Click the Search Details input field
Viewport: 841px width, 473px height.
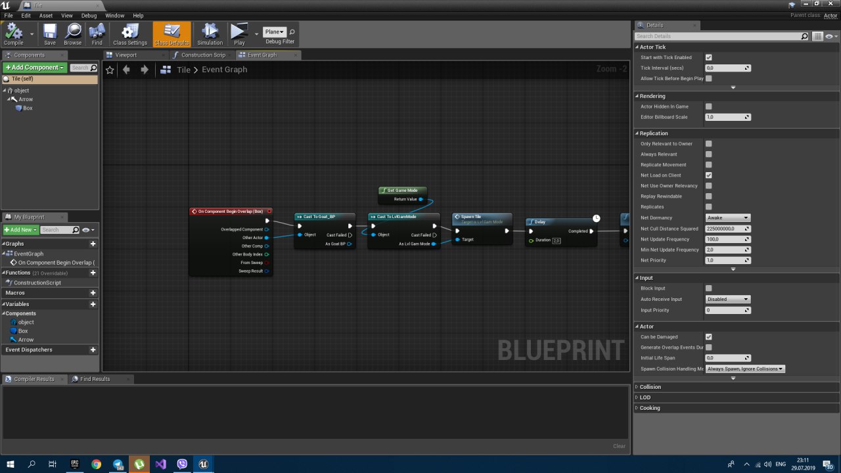pyautogui.click(x=717, y=36)
